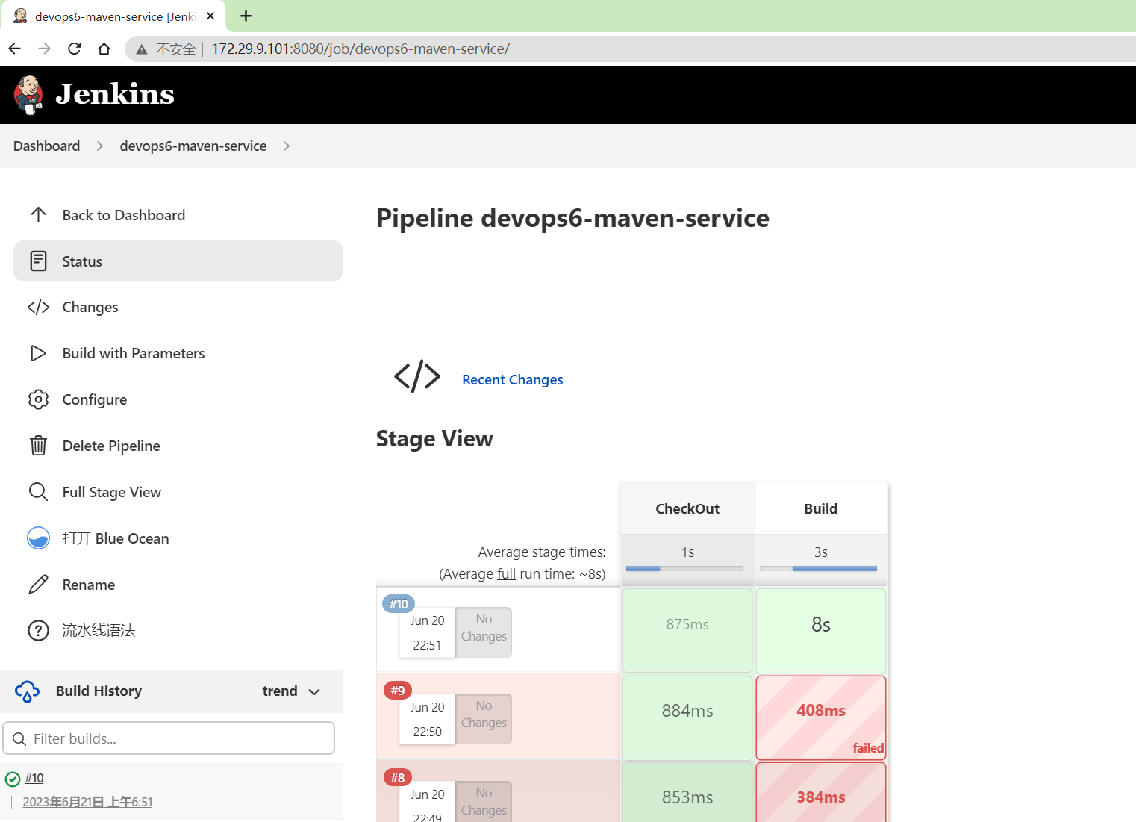Click the Back to Dashboard up-arrow icon

click(x=39, y=215)
